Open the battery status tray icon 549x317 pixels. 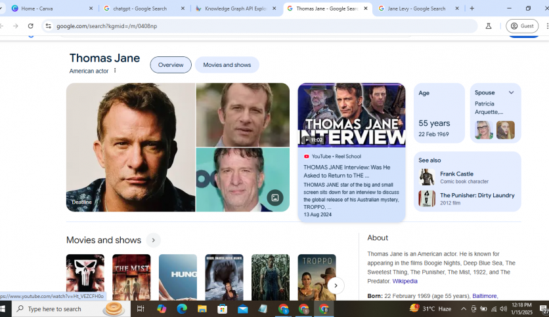pyautogui.click(x=483, y=308)
